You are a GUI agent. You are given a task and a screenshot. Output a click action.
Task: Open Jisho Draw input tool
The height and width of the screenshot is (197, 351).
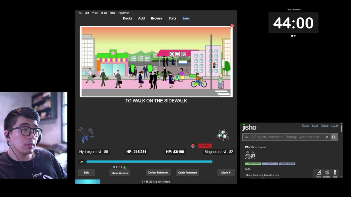coord(319,174)
